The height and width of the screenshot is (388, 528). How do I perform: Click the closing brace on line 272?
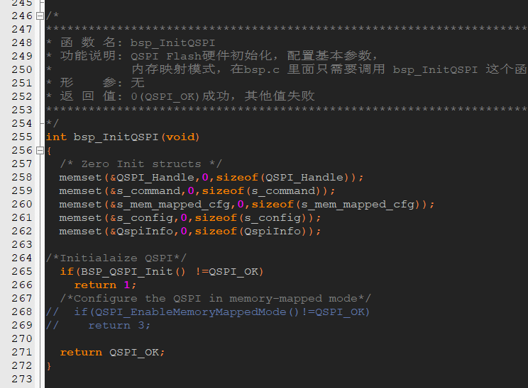pos(49,365)
